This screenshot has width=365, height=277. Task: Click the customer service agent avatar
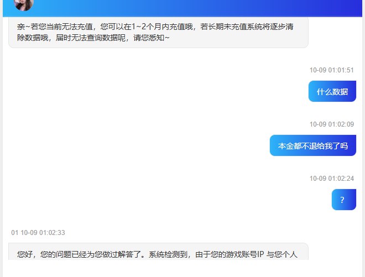pyautogui.click(x=24, y=4)
